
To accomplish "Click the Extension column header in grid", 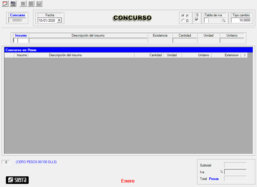I will pos(231,55).
